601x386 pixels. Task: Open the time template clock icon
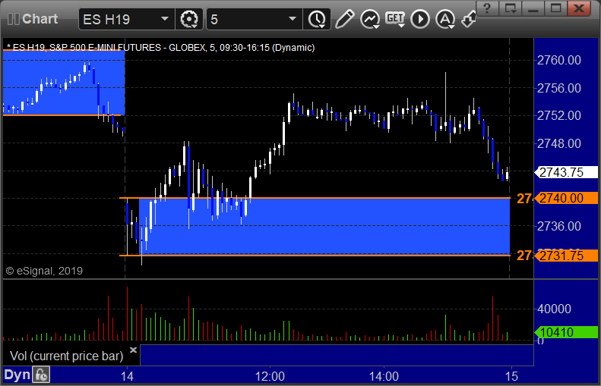[317, 19]
